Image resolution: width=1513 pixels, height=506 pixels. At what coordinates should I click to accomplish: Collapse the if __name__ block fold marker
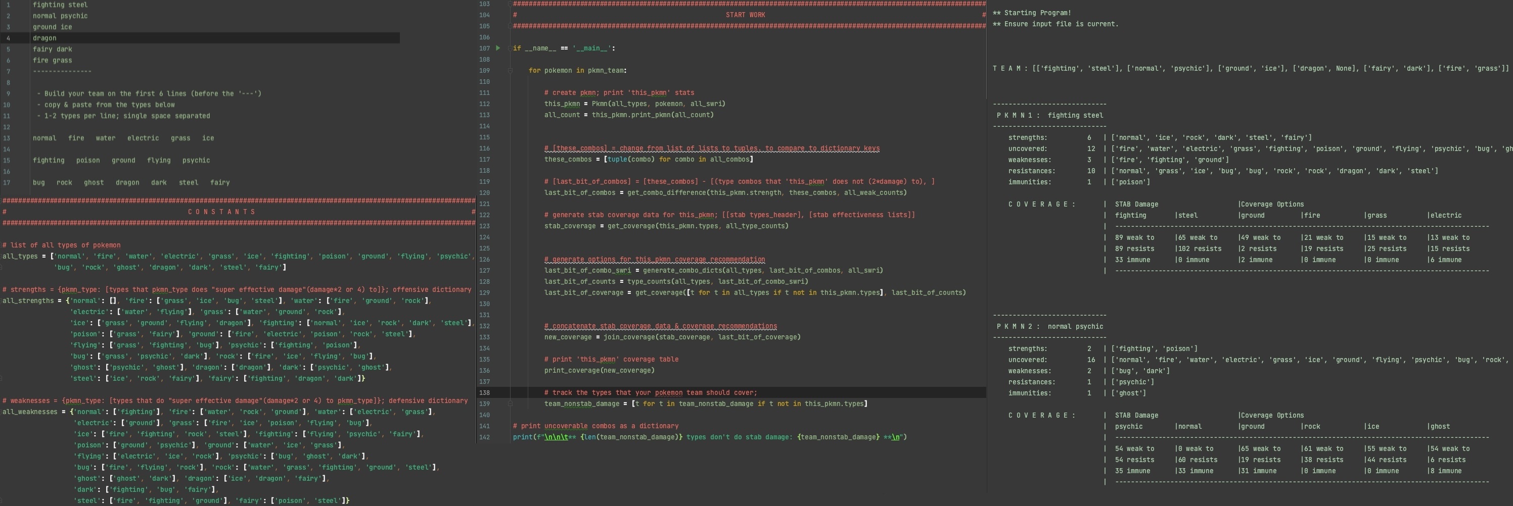[510, 48]
